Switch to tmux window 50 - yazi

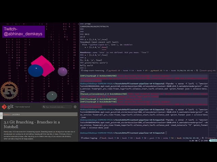(149, 138)
